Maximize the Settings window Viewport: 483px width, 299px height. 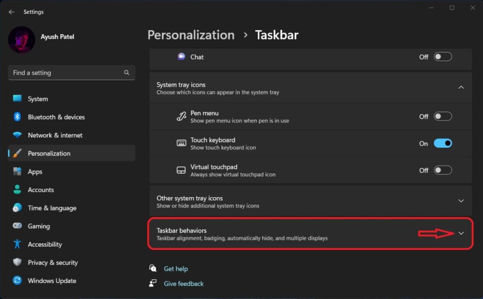452,8
